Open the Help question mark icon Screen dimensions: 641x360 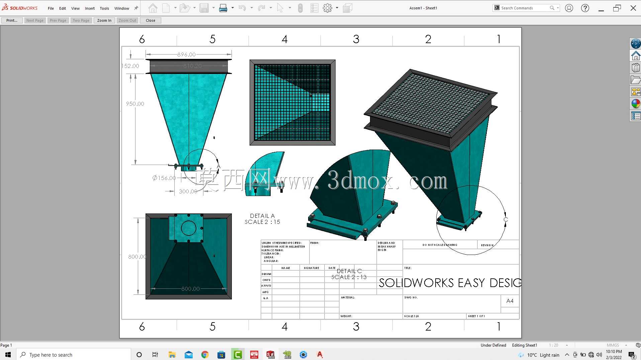[x=585, y=8]
